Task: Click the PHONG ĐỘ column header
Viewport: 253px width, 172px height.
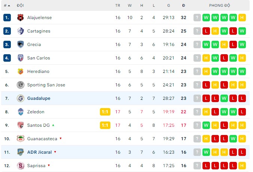Action: pos(220,6)
